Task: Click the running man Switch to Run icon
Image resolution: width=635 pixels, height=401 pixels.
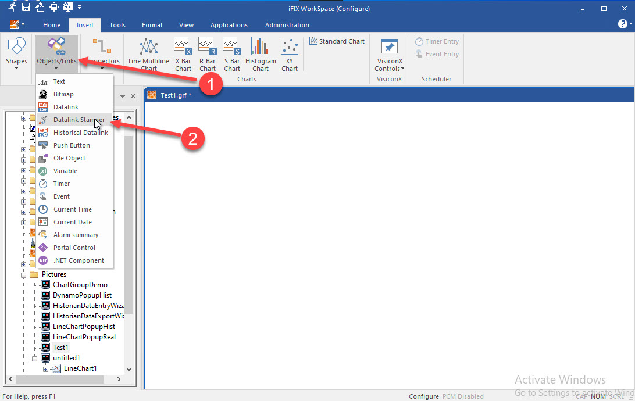Action: tap(12, 7)
